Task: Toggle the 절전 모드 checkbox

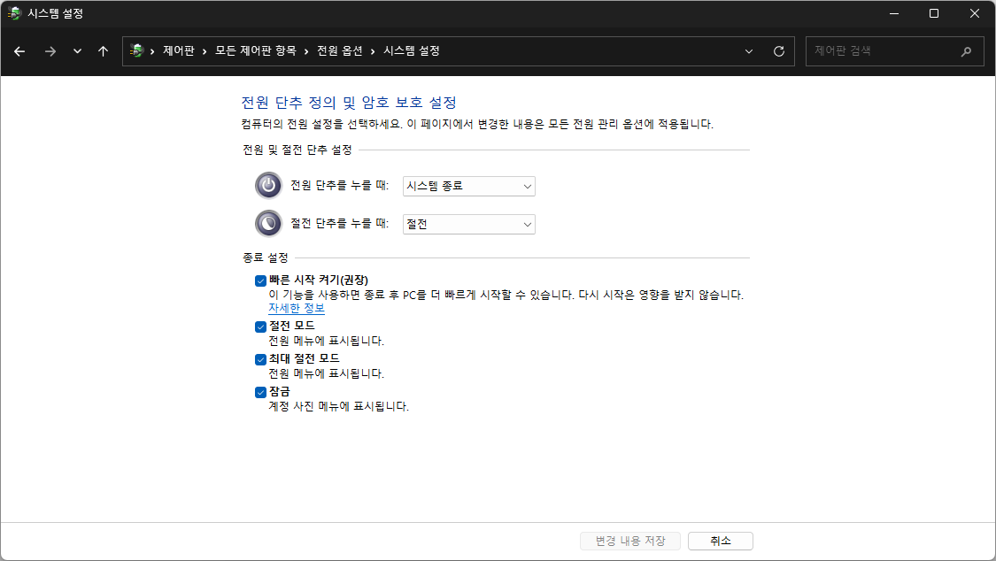Action: (260, 327)
